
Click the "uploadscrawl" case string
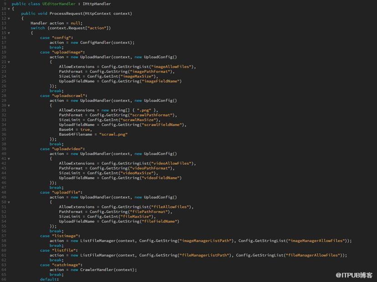click(68, 96)
